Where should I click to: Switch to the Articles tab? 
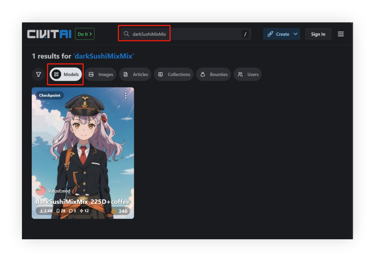pos(135,74)
